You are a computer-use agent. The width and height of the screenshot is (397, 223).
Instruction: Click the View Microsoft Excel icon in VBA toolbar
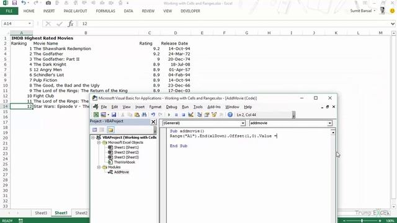[96, 115]
